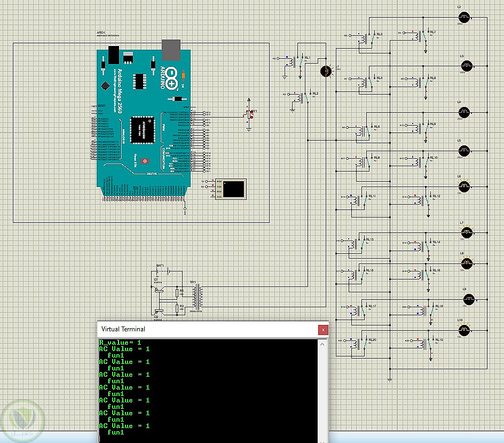This screenshot has height=443, width=504.
Task: Select the Arduino Mega 2560 board
Action: click(x=144, y=122)
